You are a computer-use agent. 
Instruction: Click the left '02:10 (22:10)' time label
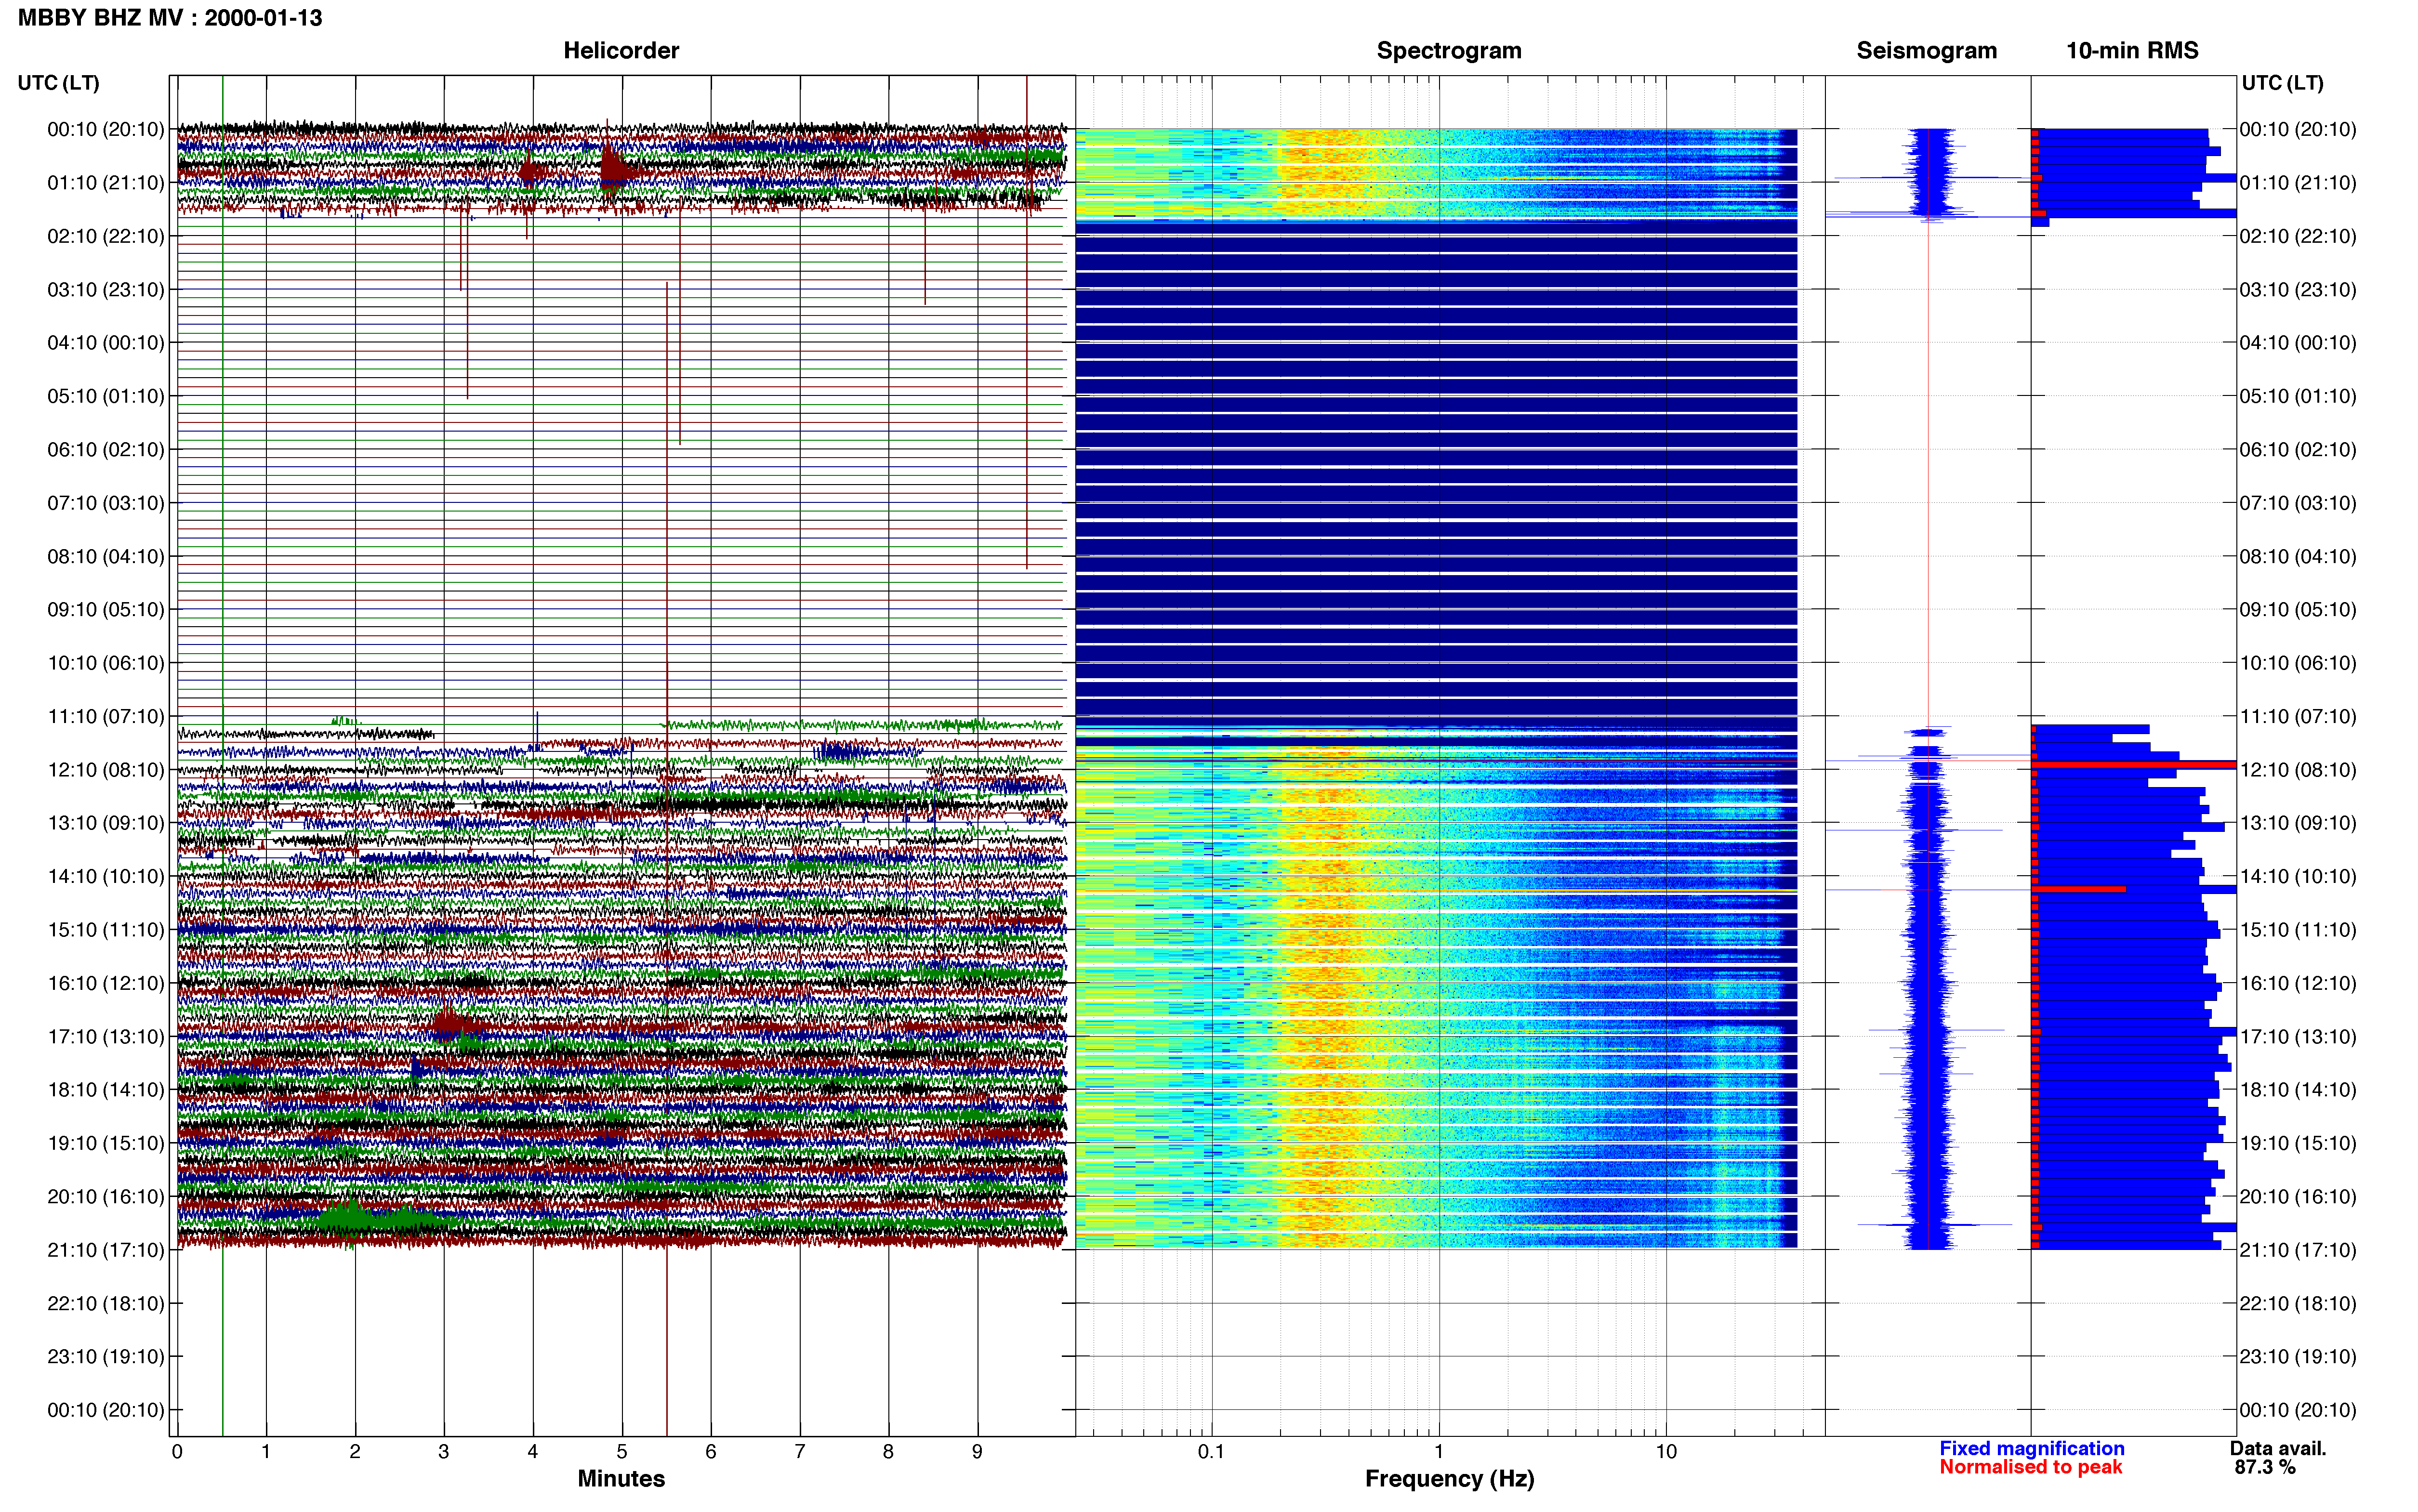(x=106, y=236)
